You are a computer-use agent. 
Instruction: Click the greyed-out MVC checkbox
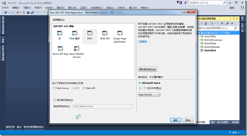click(73, 88)
